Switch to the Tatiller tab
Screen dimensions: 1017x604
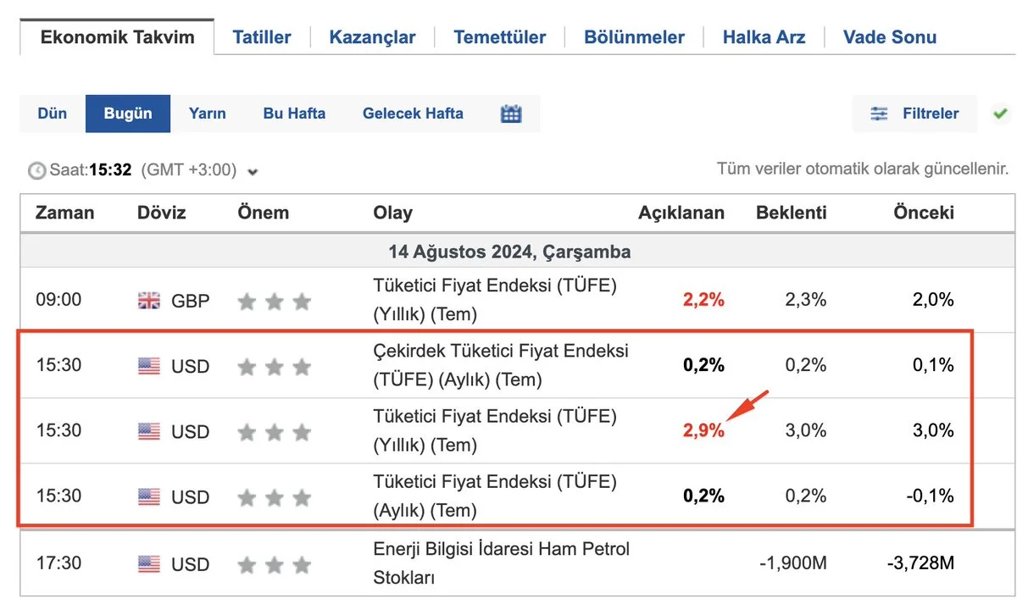tap(261, 37)
